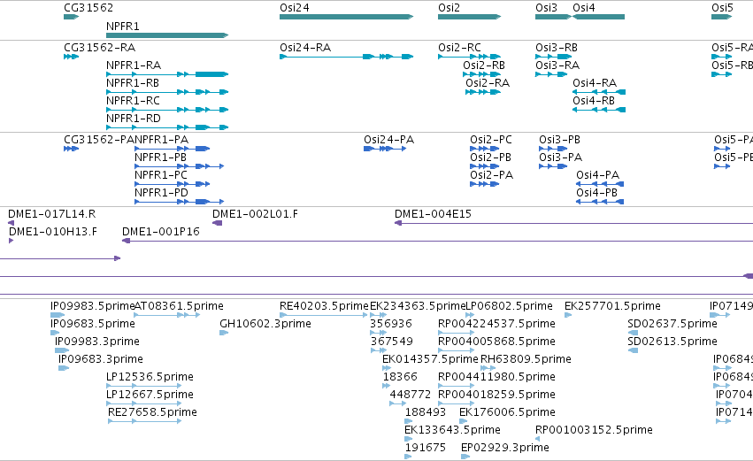Select clone DME1-017L14.R

(x=52, y=214)
